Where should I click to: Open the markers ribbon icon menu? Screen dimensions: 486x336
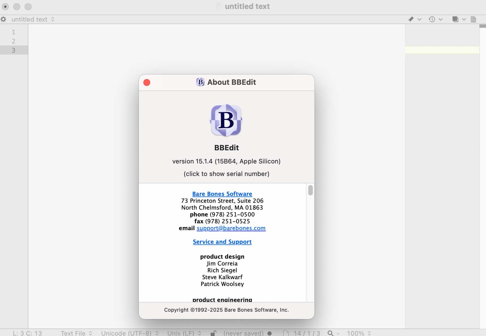(x=411, y=19)
